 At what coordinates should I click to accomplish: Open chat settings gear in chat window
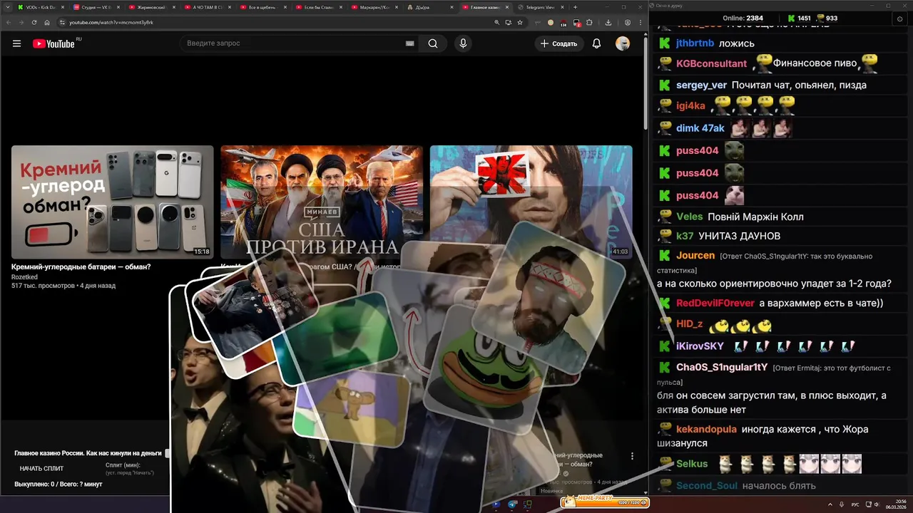click(899, 19)
